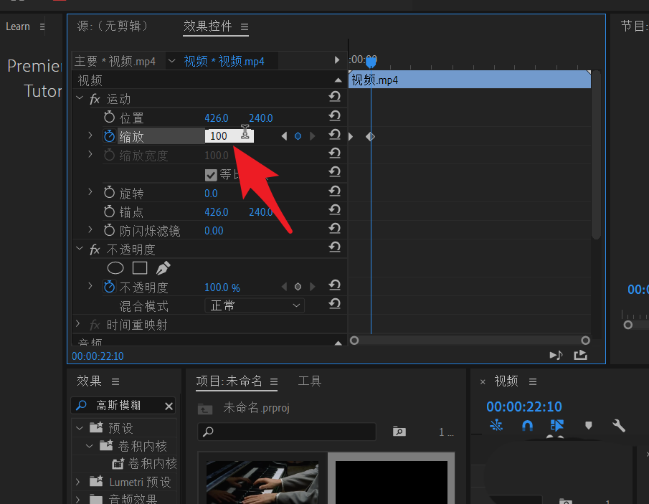The width and height of the screenshot is (649, 504).
Task: Click the export frame icon in Effect Controls
Action: [x=580, y=355]
